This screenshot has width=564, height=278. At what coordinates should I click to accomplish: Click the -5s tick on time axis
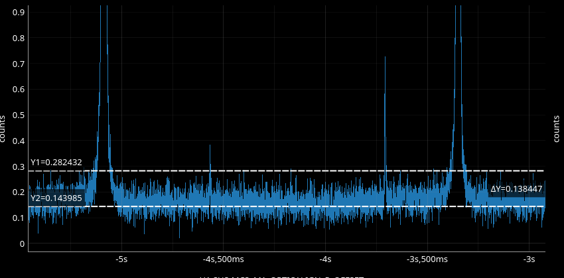[x=121, y=259]
